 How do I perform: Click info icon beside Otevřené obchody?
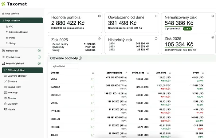80,58
